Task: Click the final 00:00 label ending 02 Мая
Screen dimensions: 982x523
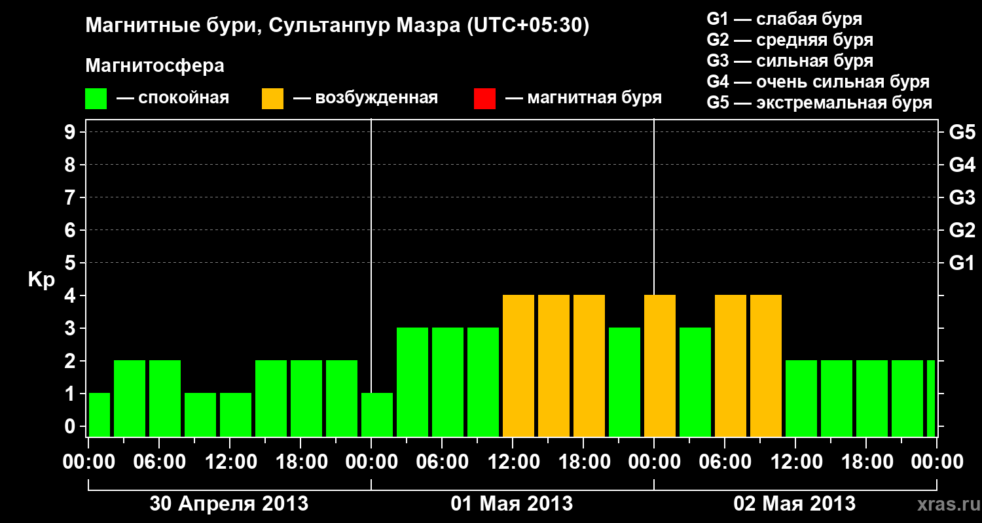Action: [937, 462]
